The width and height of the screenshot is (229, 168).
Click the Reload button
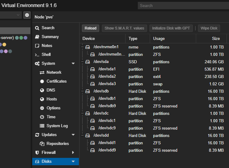pos(91,28)
